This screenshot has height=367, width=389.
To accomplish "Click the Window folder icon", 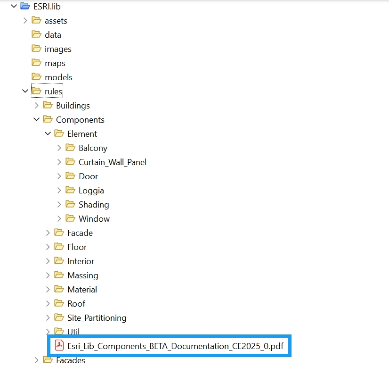I will tap(71, 218).
